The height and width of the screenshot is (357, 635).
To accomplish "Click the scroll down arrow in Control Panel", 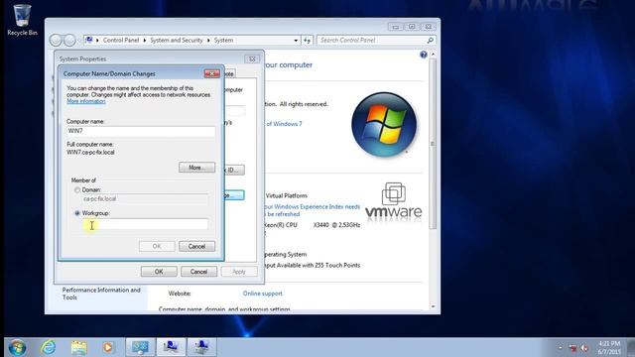I will tap(433, 306).
